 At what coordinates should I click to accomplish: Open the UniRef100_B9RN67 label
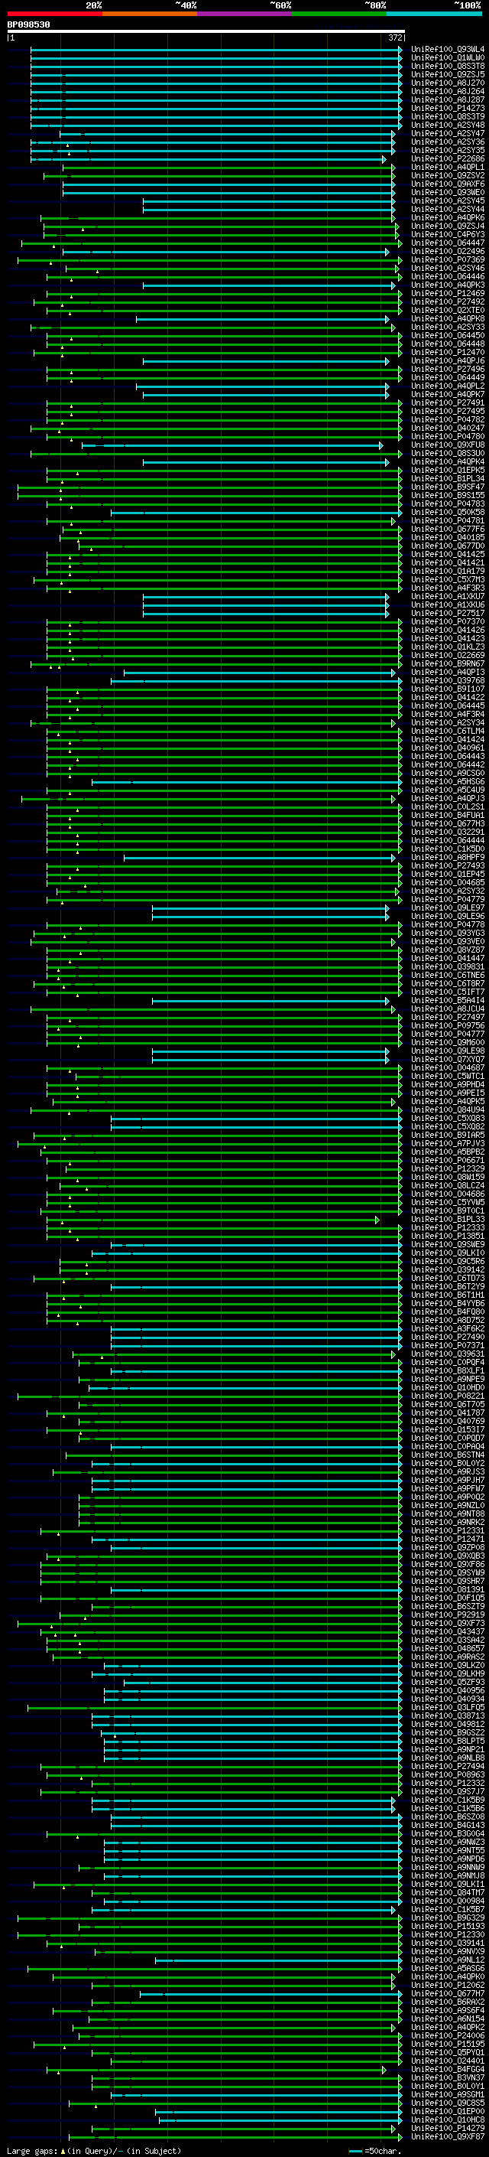[447, 664]
